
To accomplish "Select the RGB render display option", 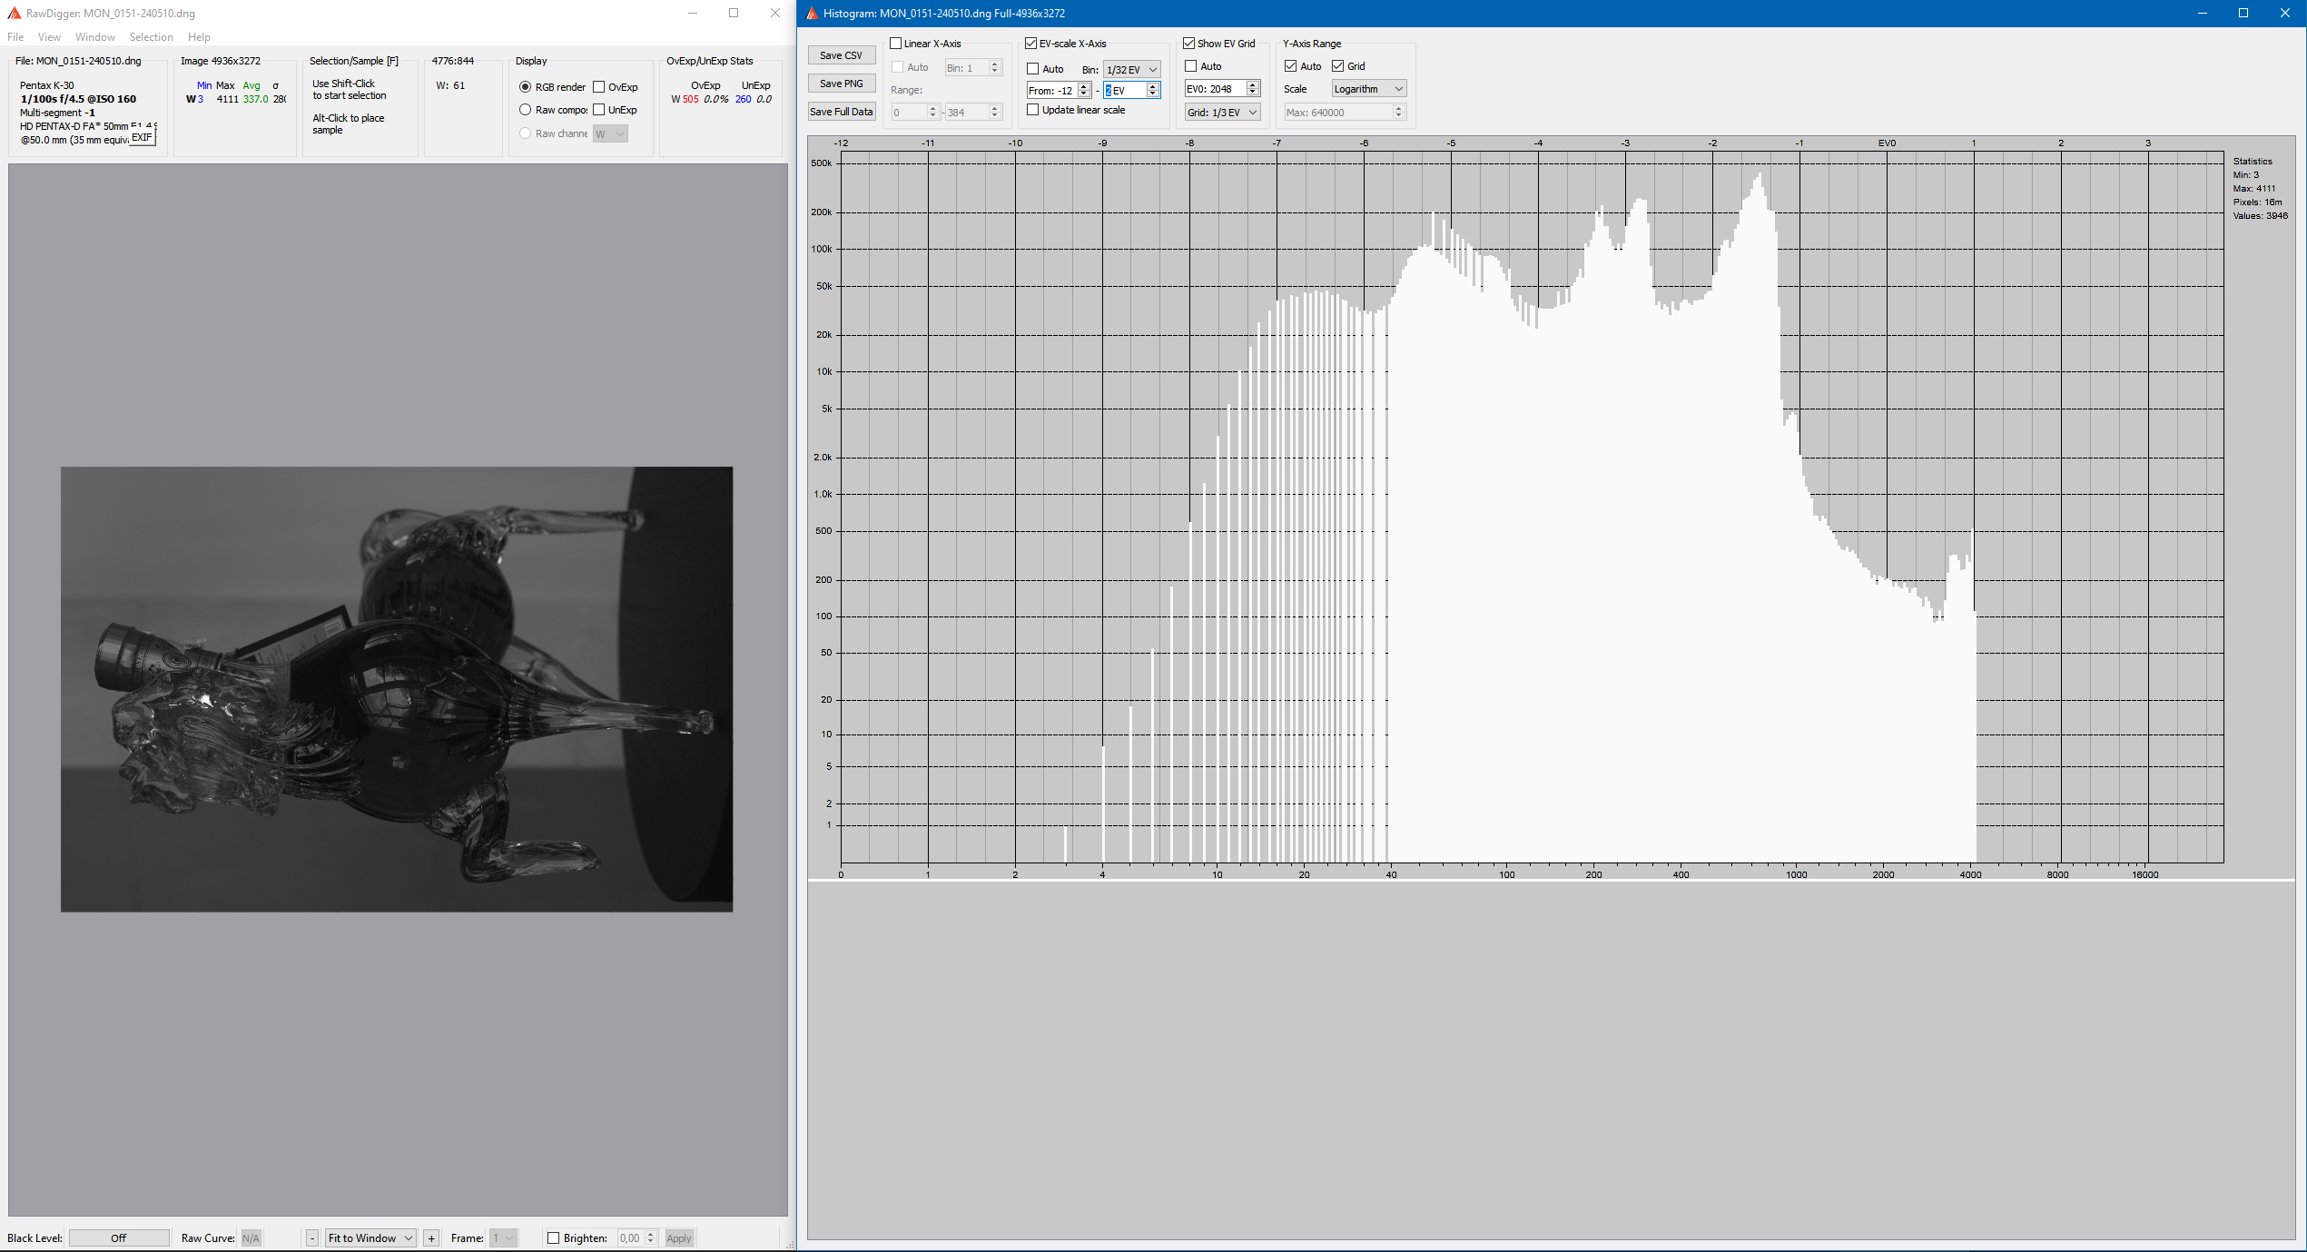I will click(552, 87).
